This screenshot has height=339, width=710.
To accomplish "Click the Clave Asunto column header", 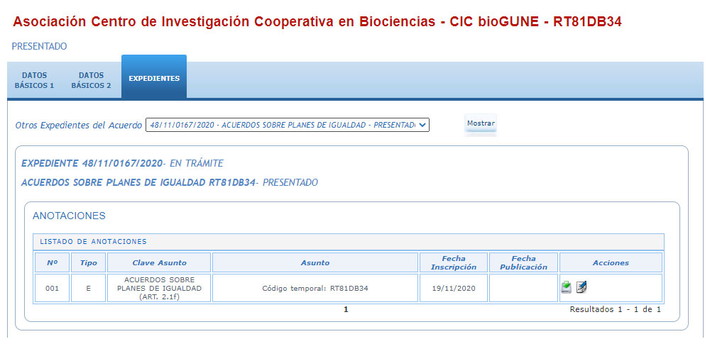I will click(x=159, y=262).
